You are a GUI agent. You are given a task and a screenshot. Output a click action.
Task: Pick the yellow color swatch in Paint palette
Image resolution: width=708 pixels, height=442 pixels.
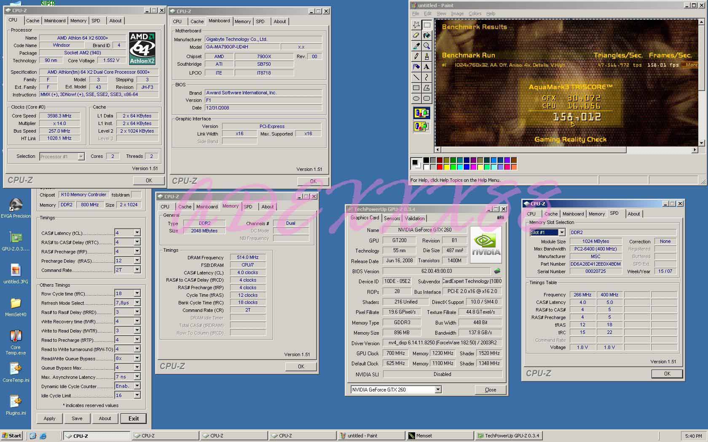(447, 167)
